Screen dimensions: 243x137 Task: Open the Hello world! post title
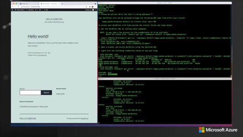(x=38, y=37)
